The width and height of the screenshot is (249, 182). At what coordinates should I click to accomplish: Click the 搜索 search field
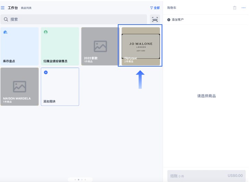[74, 19]
